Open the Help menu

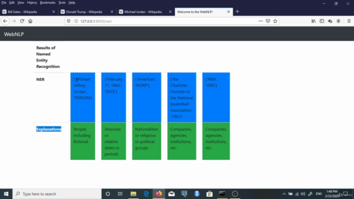72,3
